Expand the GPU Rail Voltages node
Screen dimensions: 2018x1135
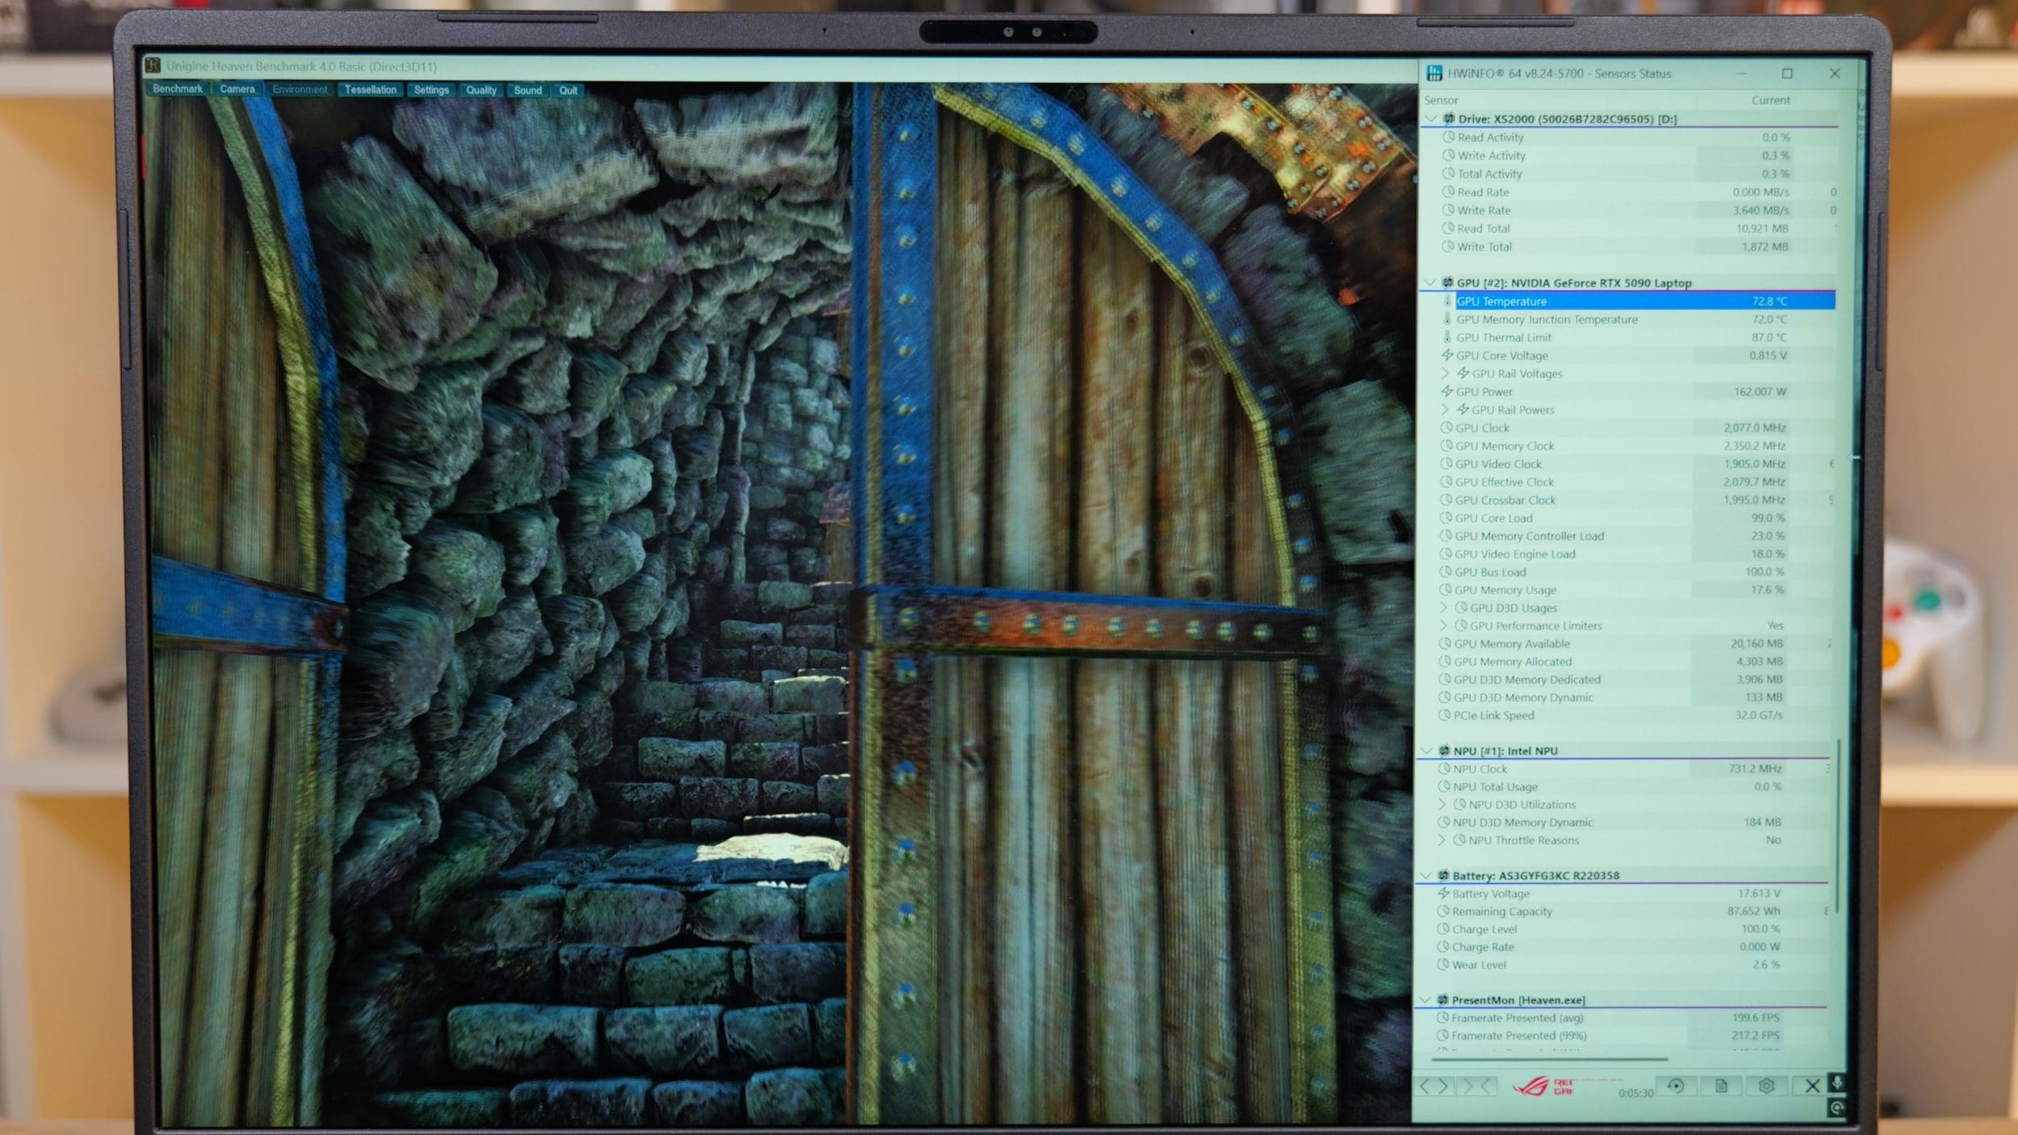(1446, 374)
